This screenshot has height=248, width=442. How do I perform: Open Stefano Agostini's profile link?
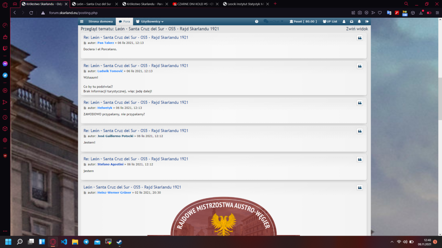click(x=110, y=164)
